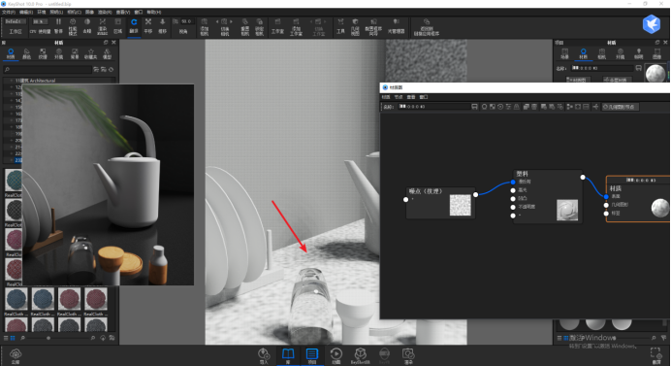Select the Dolly camera tool
The image size is (671, 366).
coord(162,25)
